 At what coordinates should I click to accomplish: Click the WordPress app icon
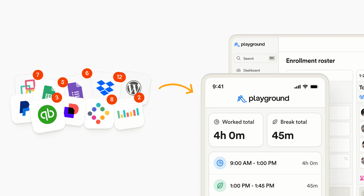134,88
